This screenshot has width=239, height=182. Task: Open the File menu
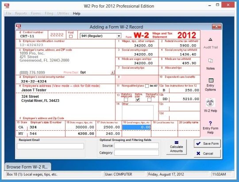(x=8, y=13)
